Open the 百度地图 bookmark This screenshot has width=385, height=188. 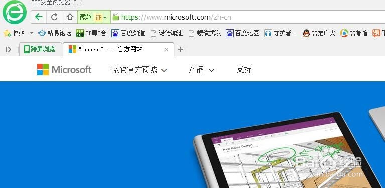[x=242, y=33]
